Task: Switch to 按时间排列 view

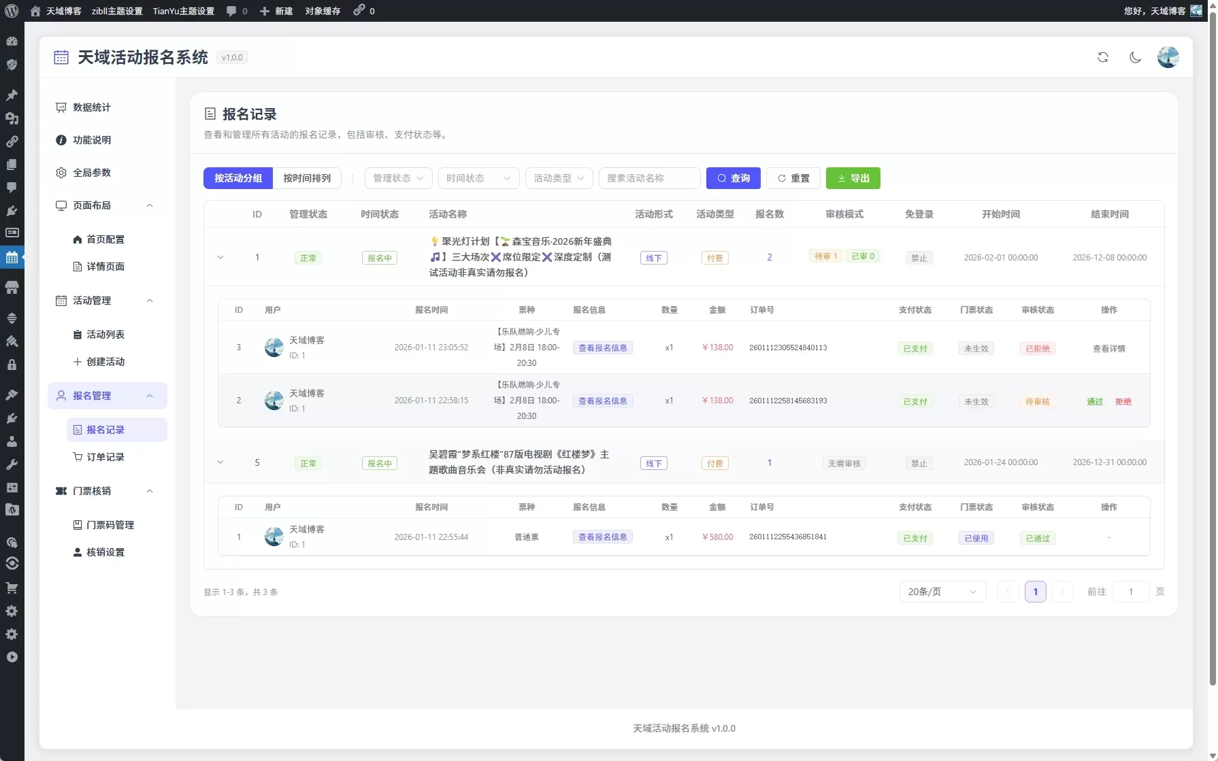Action: (x=307, y=178)
